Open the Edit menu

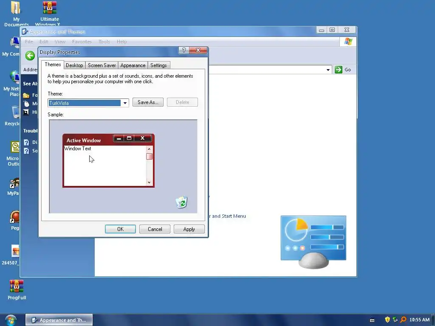44,42
